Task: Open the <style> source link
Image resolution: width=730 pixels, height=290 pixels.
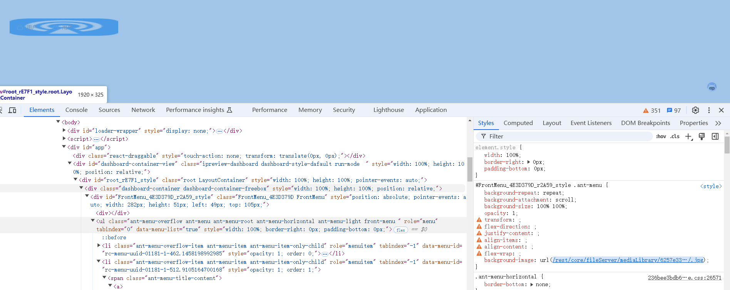Action: (x=711, y=186)
